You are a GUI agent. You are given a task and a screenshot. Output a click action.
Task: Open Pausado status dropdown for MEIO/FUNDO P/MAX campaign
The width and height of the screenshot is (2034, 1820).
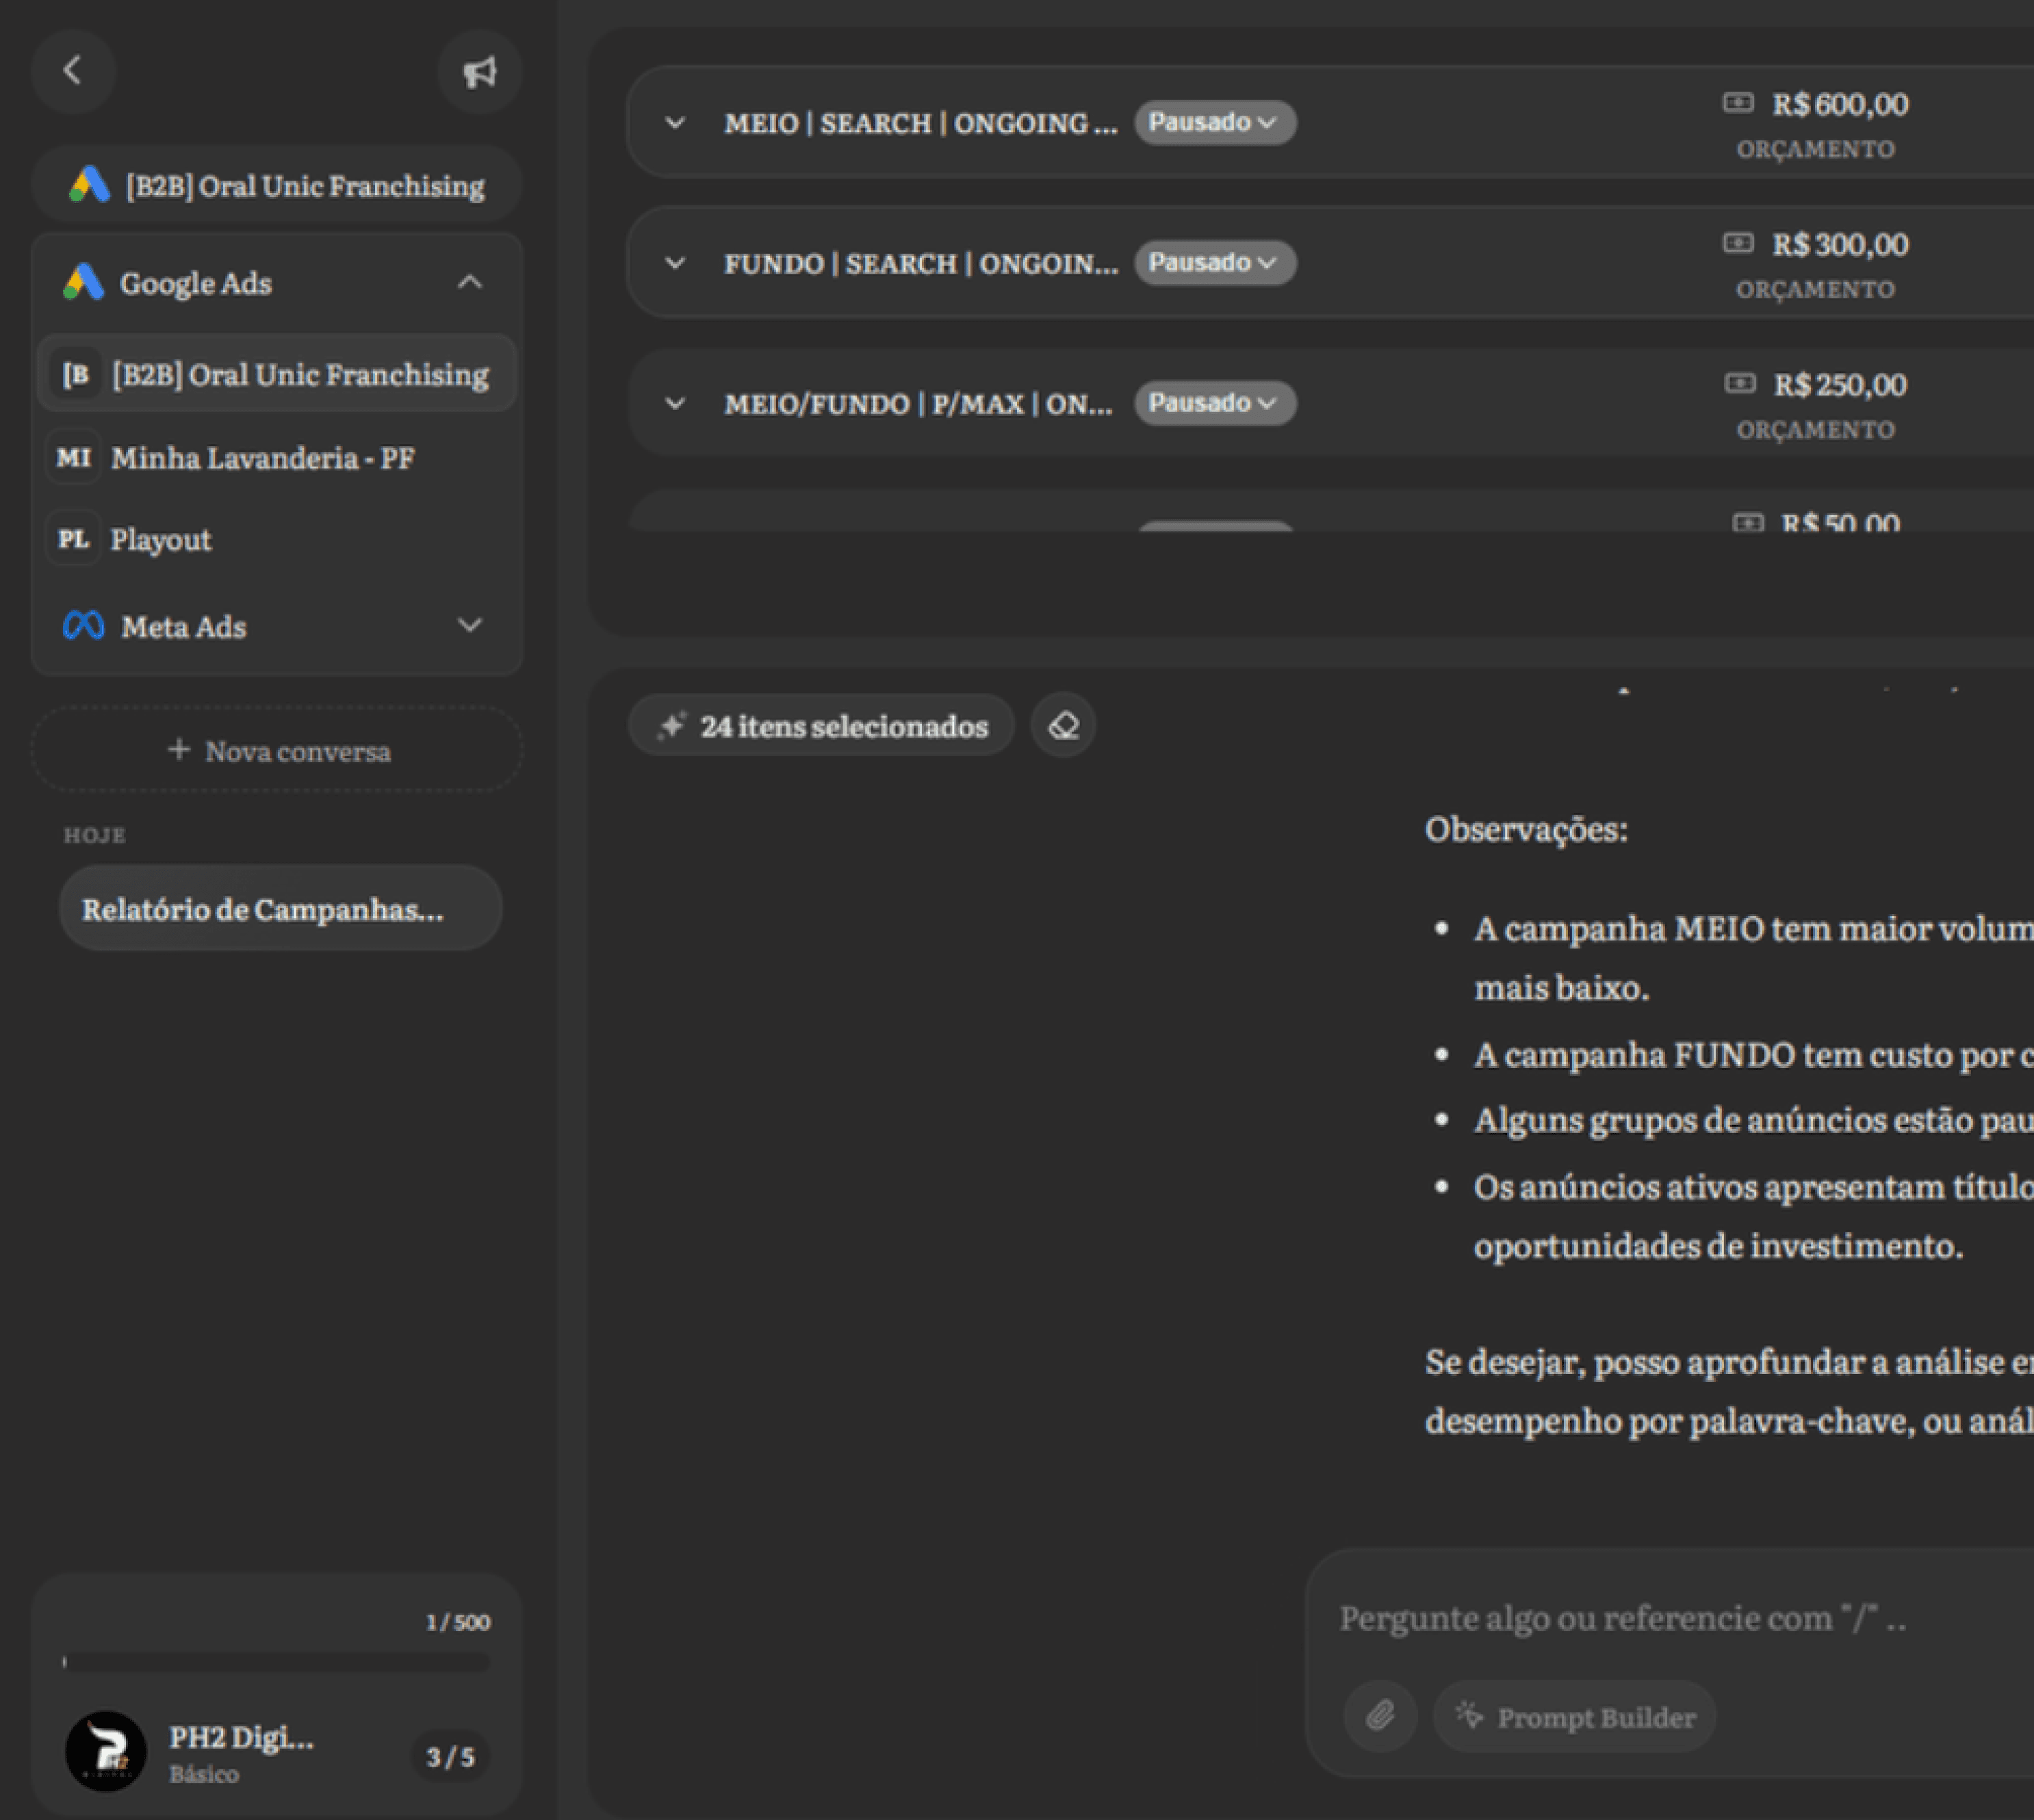(x=1214, y=403)
